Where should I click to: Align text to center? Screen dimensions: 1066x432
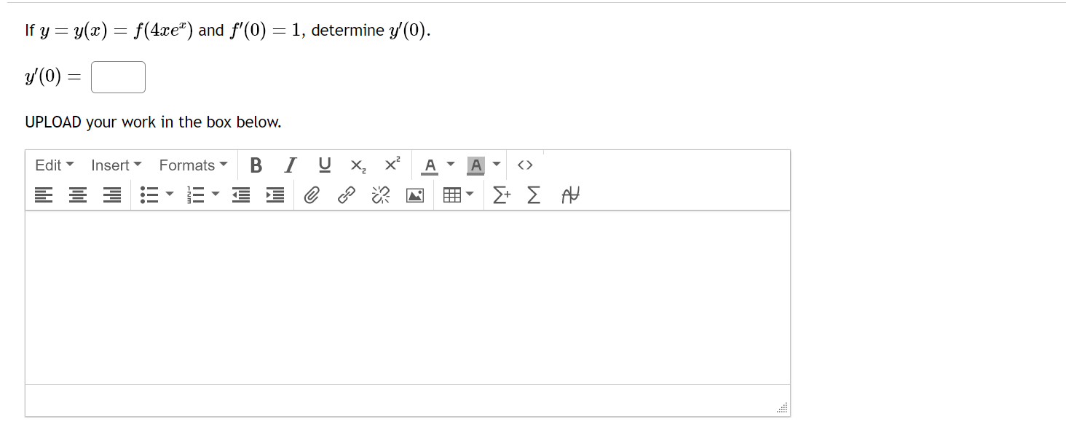point(77,195)
